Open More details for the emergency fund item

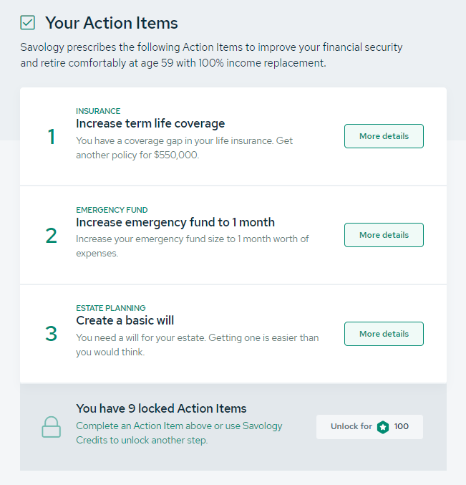[384, 235]
